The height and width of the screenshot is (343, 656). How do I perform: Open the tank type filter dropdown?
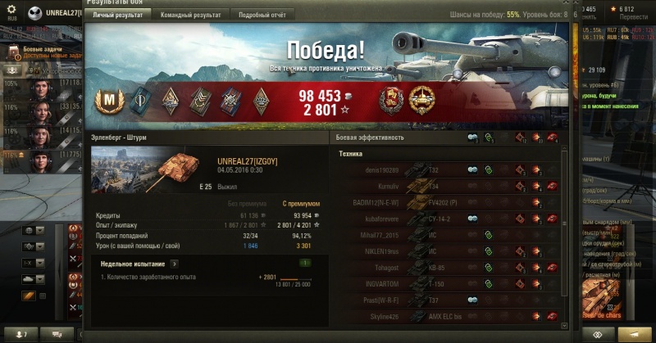pos(34,279)
